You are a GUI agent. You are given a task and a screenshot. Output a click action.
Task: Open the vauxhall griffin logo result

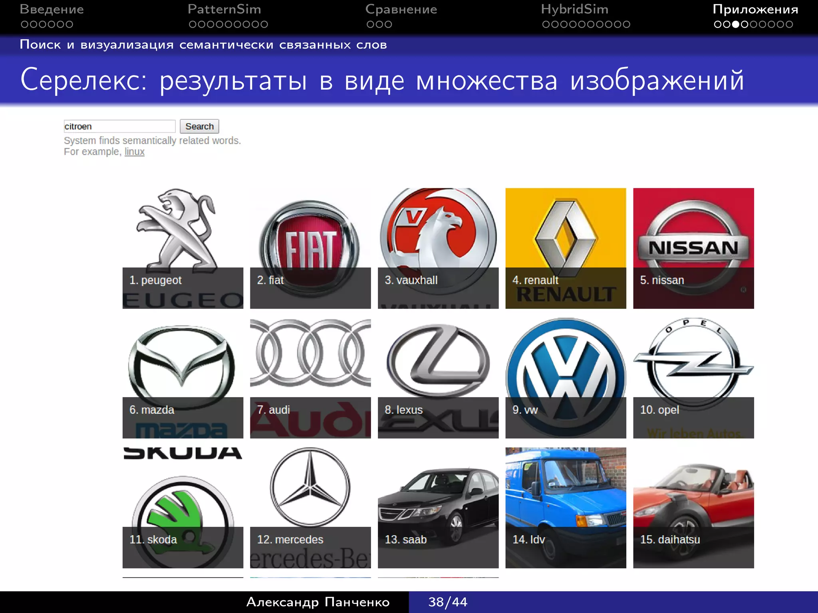tap(438, 248)
